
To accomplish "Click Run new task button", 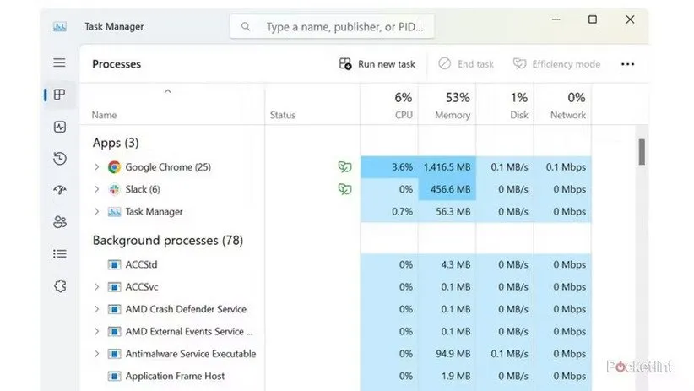I will click(x=377, y=64).
